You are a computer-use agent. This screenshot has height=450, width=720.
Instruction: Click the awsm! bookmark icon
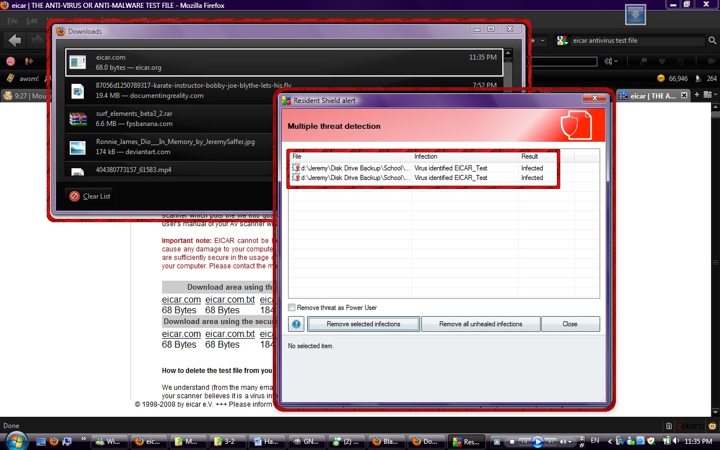(x=10, y=78)
